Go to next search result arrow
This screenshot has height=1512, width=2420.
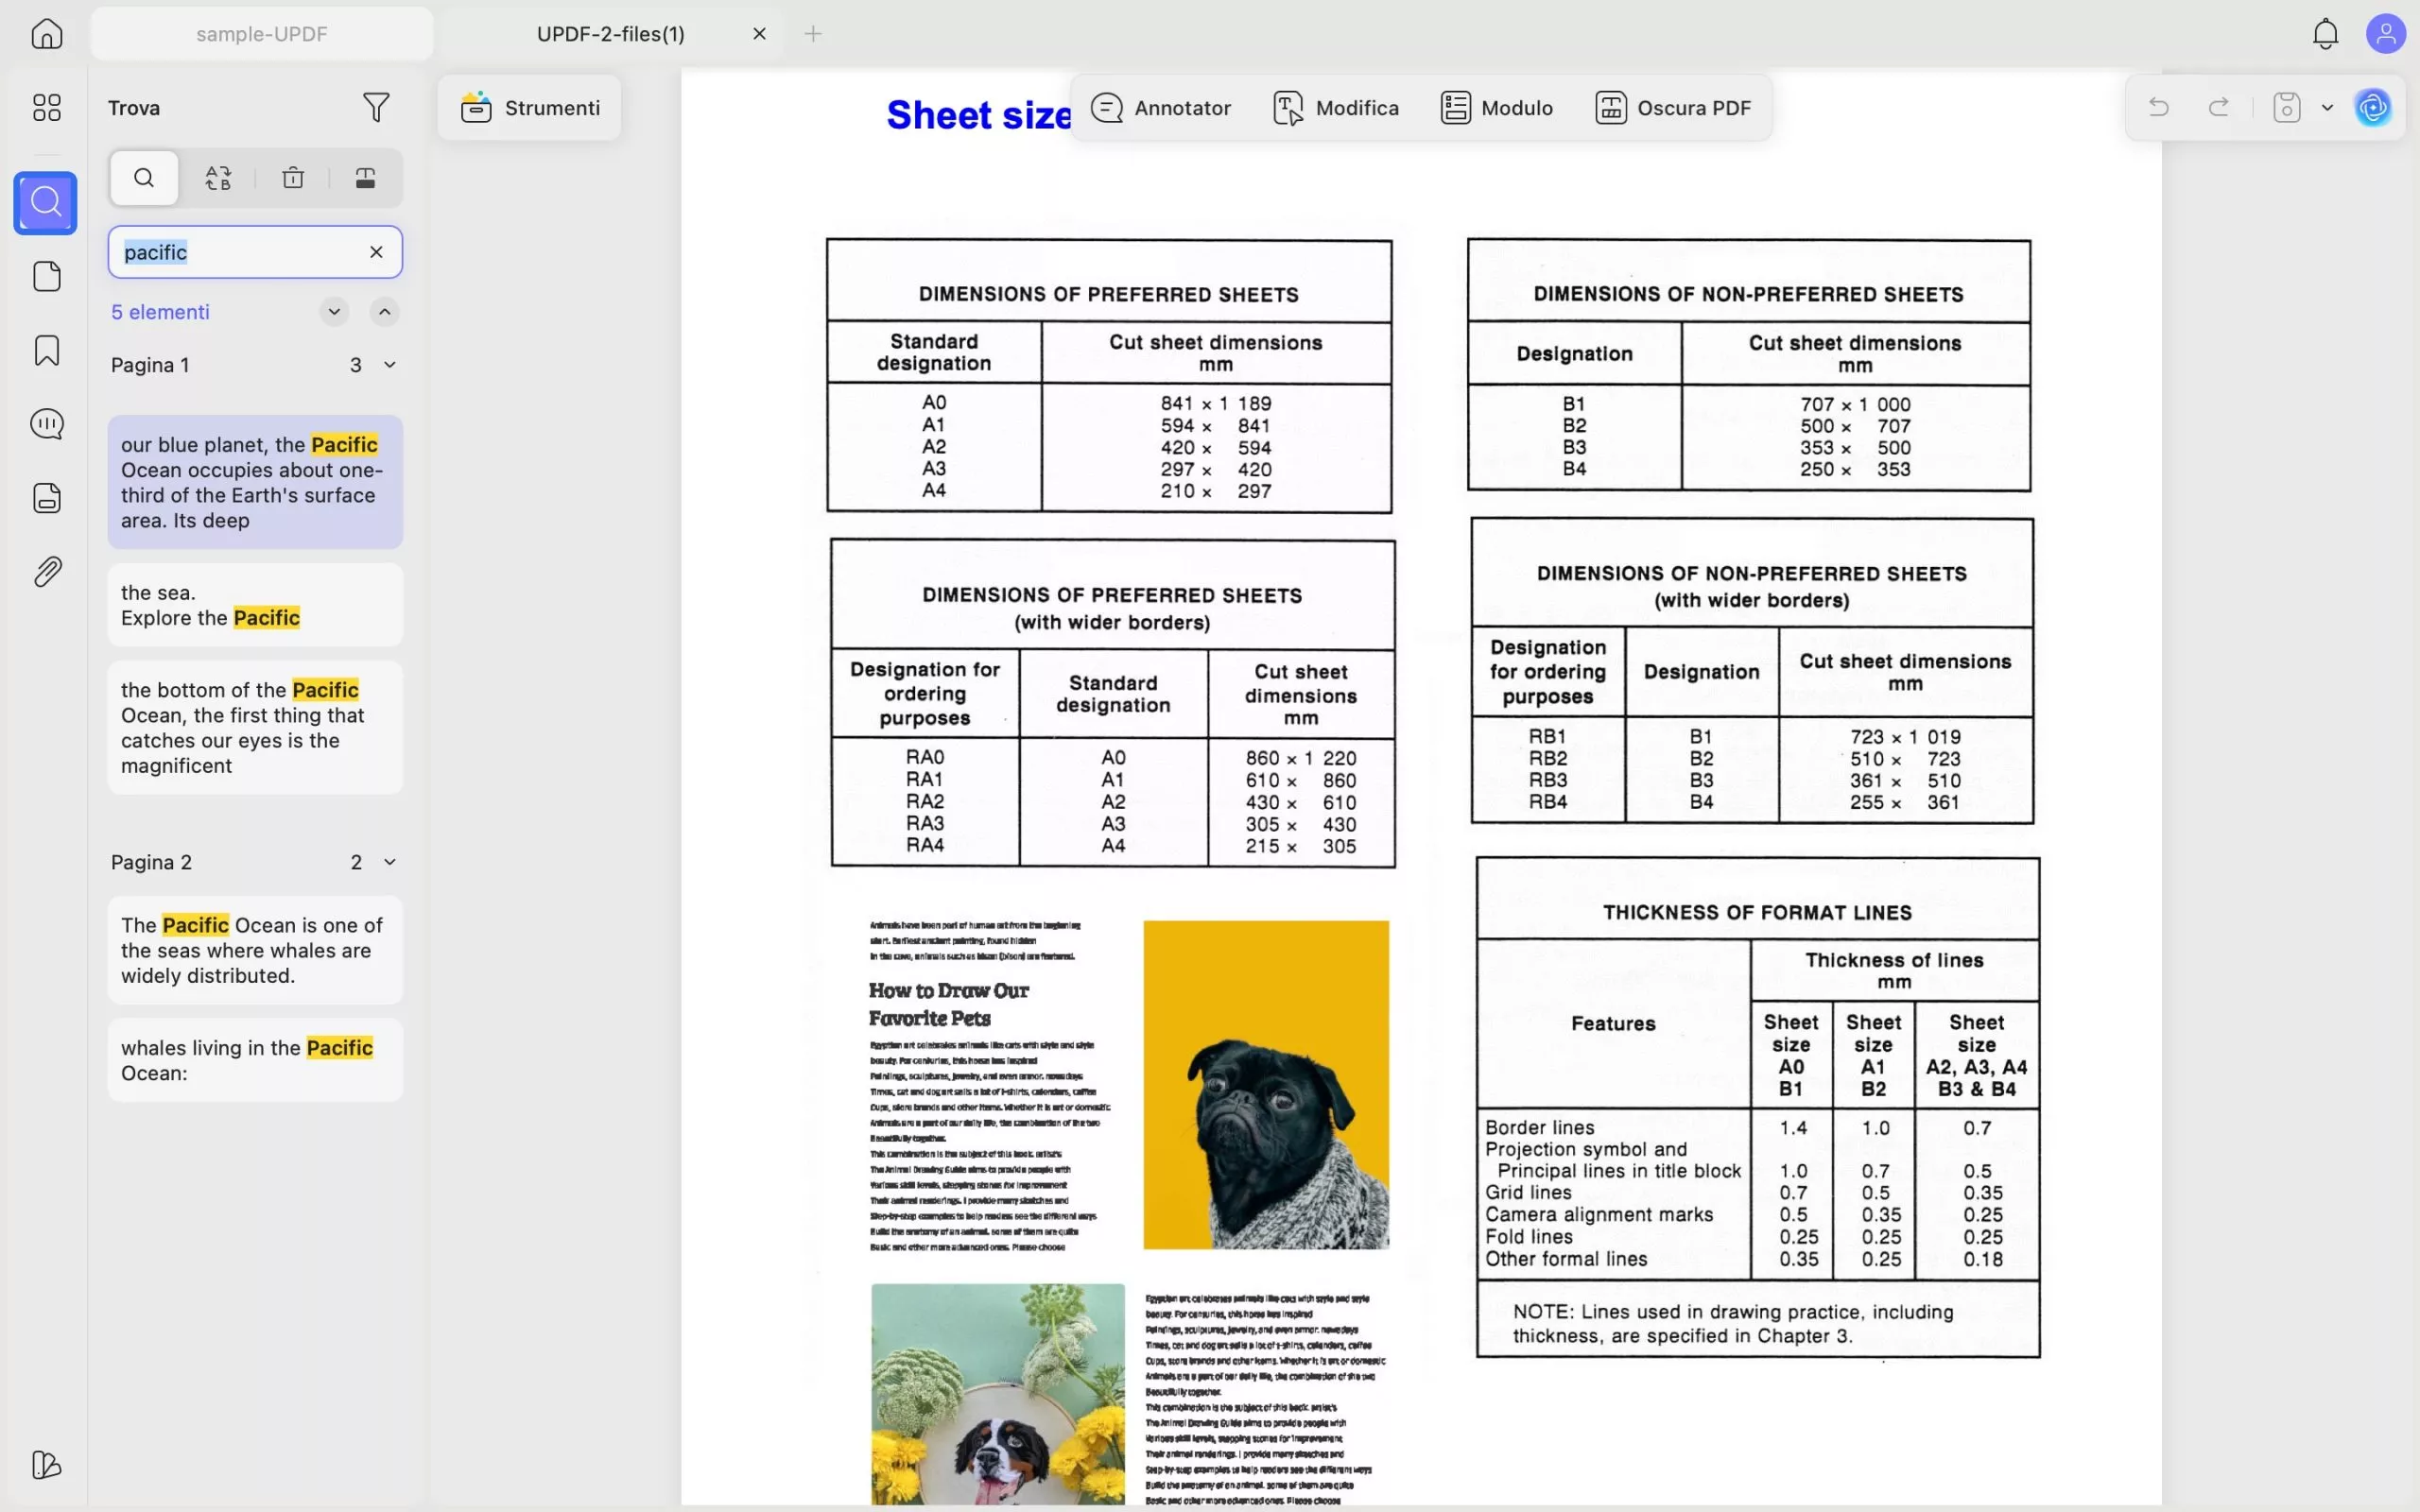(334, 312)
